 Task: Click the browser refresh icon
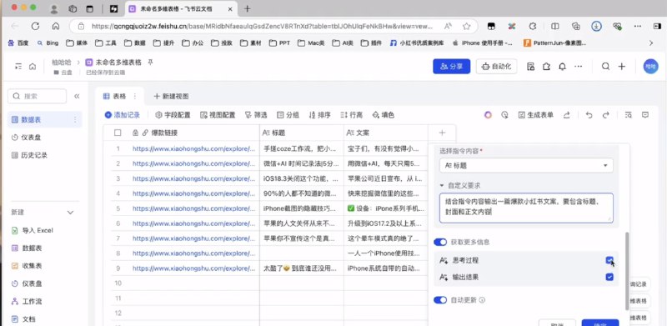tap(35, 26)
